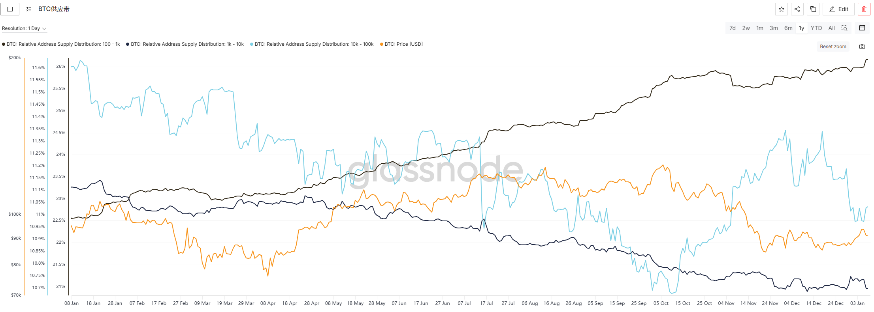Take chart screenshot with camera icon

[862, 47]
